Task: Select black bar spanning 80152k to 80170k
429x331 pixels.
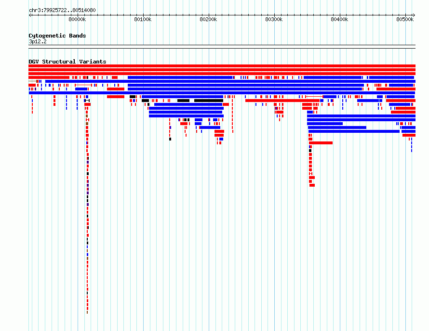Action: point(183,101)
